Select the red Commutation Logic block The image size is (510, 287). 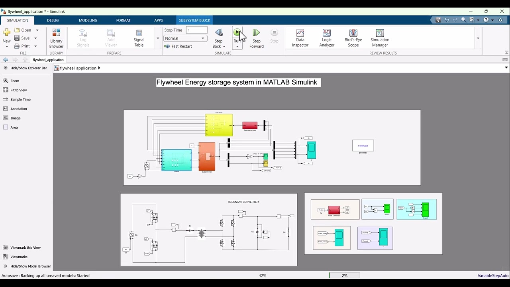pyautogui.click(x=250, y=125)
